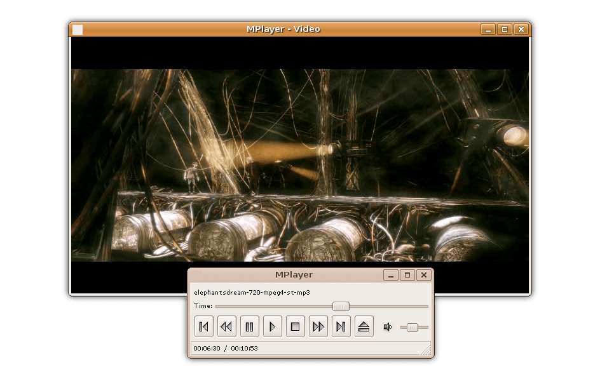Click the 00:10:53 total duration readout

pyautogui.click(x=244, y=348)
